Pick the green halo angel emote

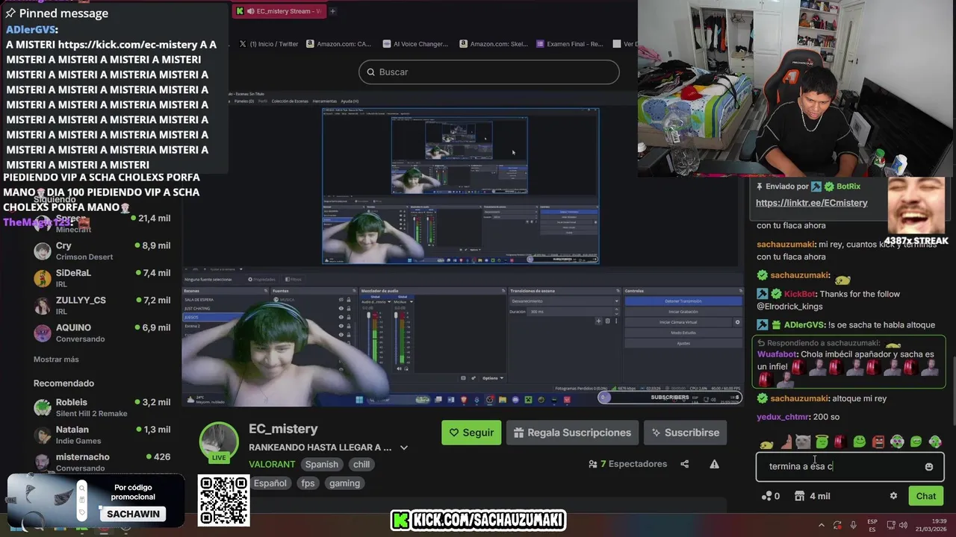[x=822, y=442]
